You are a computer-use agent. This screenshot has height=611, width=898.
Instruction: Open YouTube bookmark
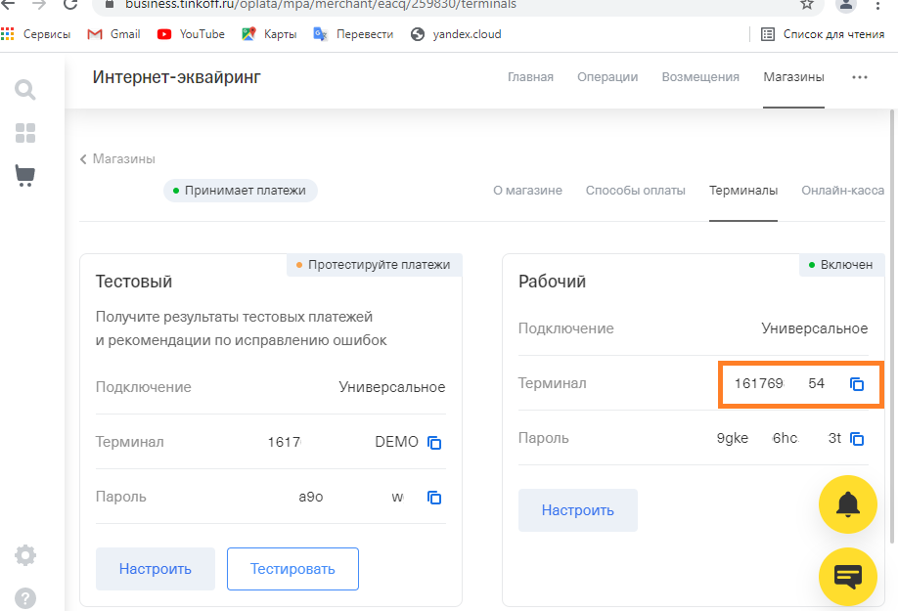[192, 34]
